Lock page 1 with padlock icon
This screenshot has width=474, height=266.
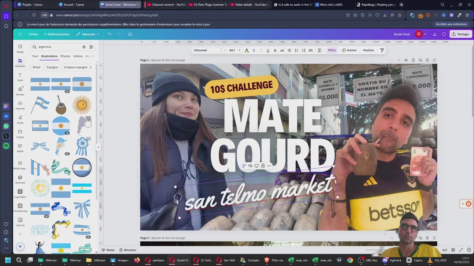click(413, 60)
